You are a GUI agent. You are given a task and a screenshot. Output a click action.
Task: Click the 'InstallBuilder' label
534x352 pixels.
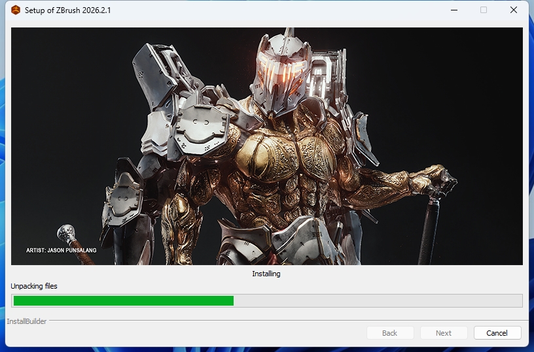coord(27,321)
